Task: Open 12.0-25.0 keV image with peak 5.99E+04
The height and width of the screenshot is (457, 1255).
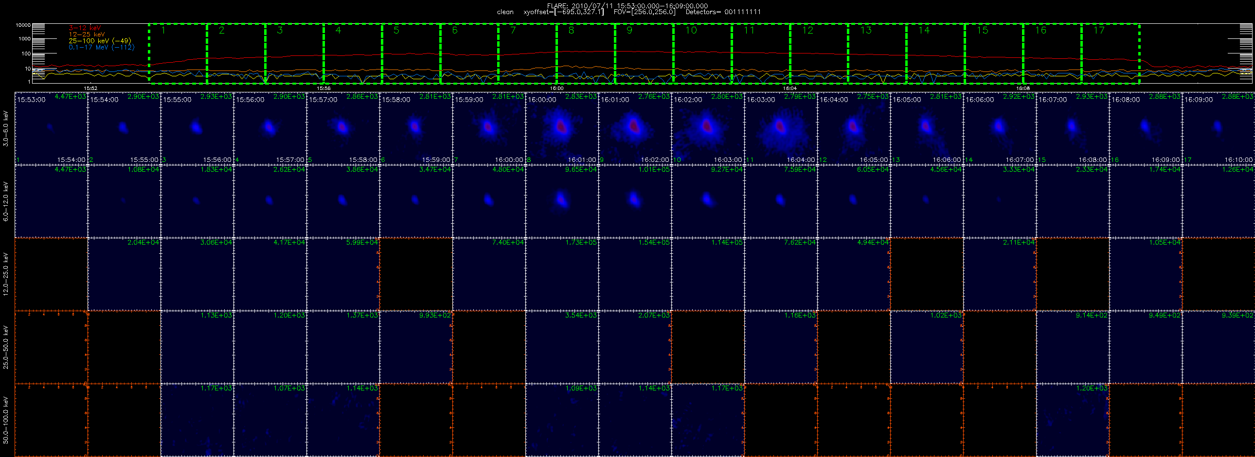Action: click(x=343, y=274)
